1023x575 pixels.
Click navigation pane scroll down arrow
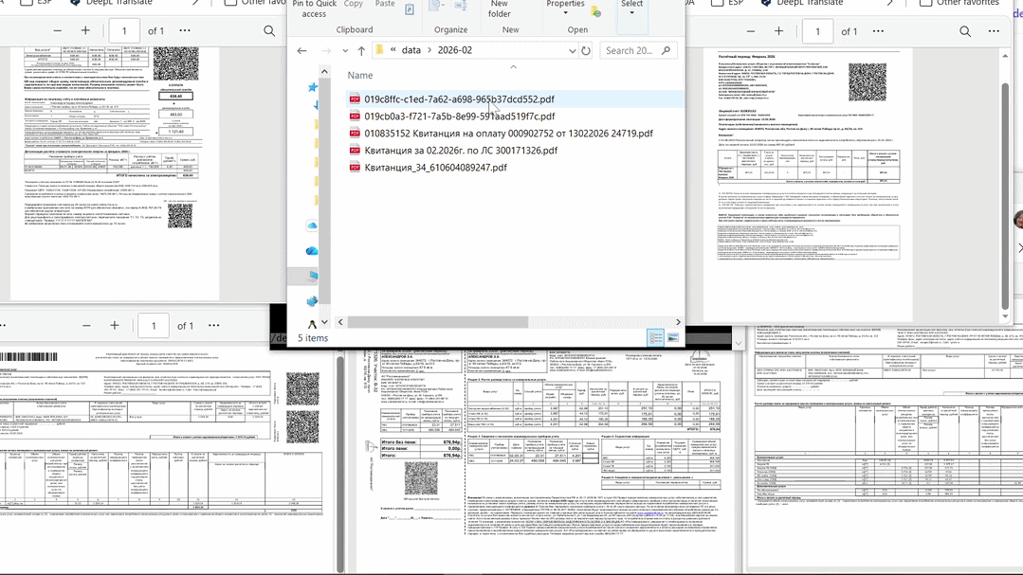pos(324,322)
